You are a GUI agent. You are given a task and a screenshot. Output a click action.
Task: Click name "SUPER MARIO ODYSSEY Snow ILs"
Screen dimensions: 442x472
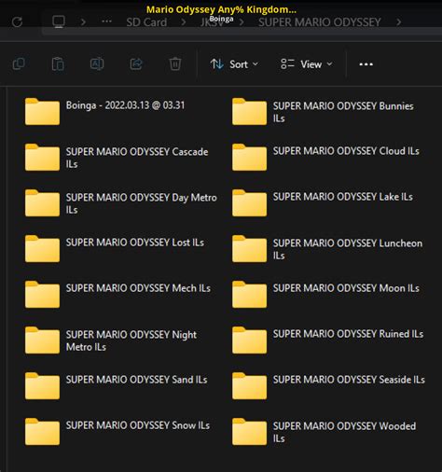pos(138,425)
